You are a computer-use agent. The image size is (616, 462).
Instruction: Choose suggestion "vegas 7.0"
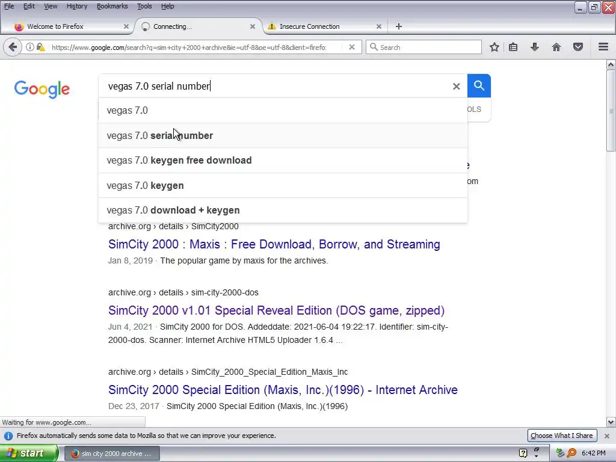click(283, 111)
